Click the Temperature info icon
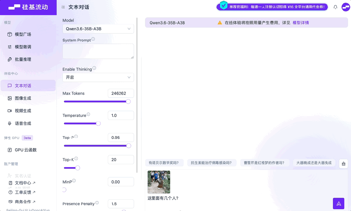Screen dimensions: 351x211 [89, 114]
